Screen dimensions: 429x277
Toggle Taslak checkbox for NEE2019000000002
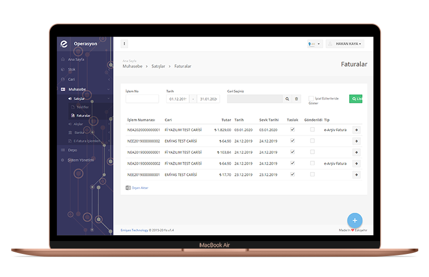pyautogui.click(x=292, y=141)
